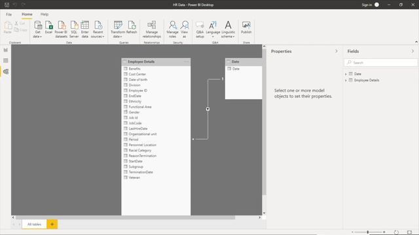Adjust the zoom slider handle
This screenshot has height=235, width=419.
click(368, 232)
